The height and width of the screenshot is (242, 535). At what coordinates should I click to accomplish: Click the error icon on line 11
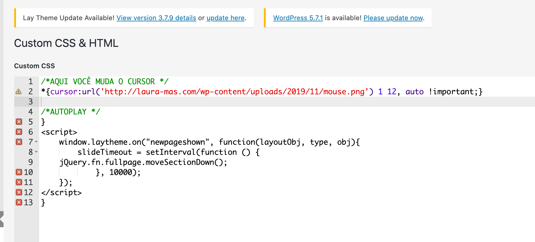point(19,182)
